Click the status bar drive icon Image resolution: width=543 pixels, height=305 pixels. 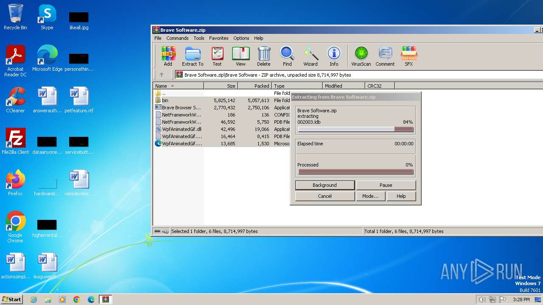point(157,231)
